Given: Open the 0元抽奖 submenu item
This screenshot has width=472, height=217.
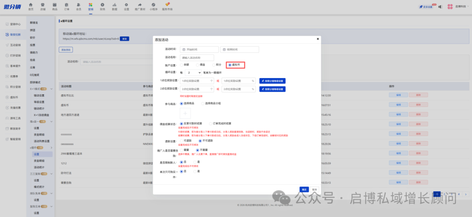Looking at the screenshot, I should click(35, 75).
